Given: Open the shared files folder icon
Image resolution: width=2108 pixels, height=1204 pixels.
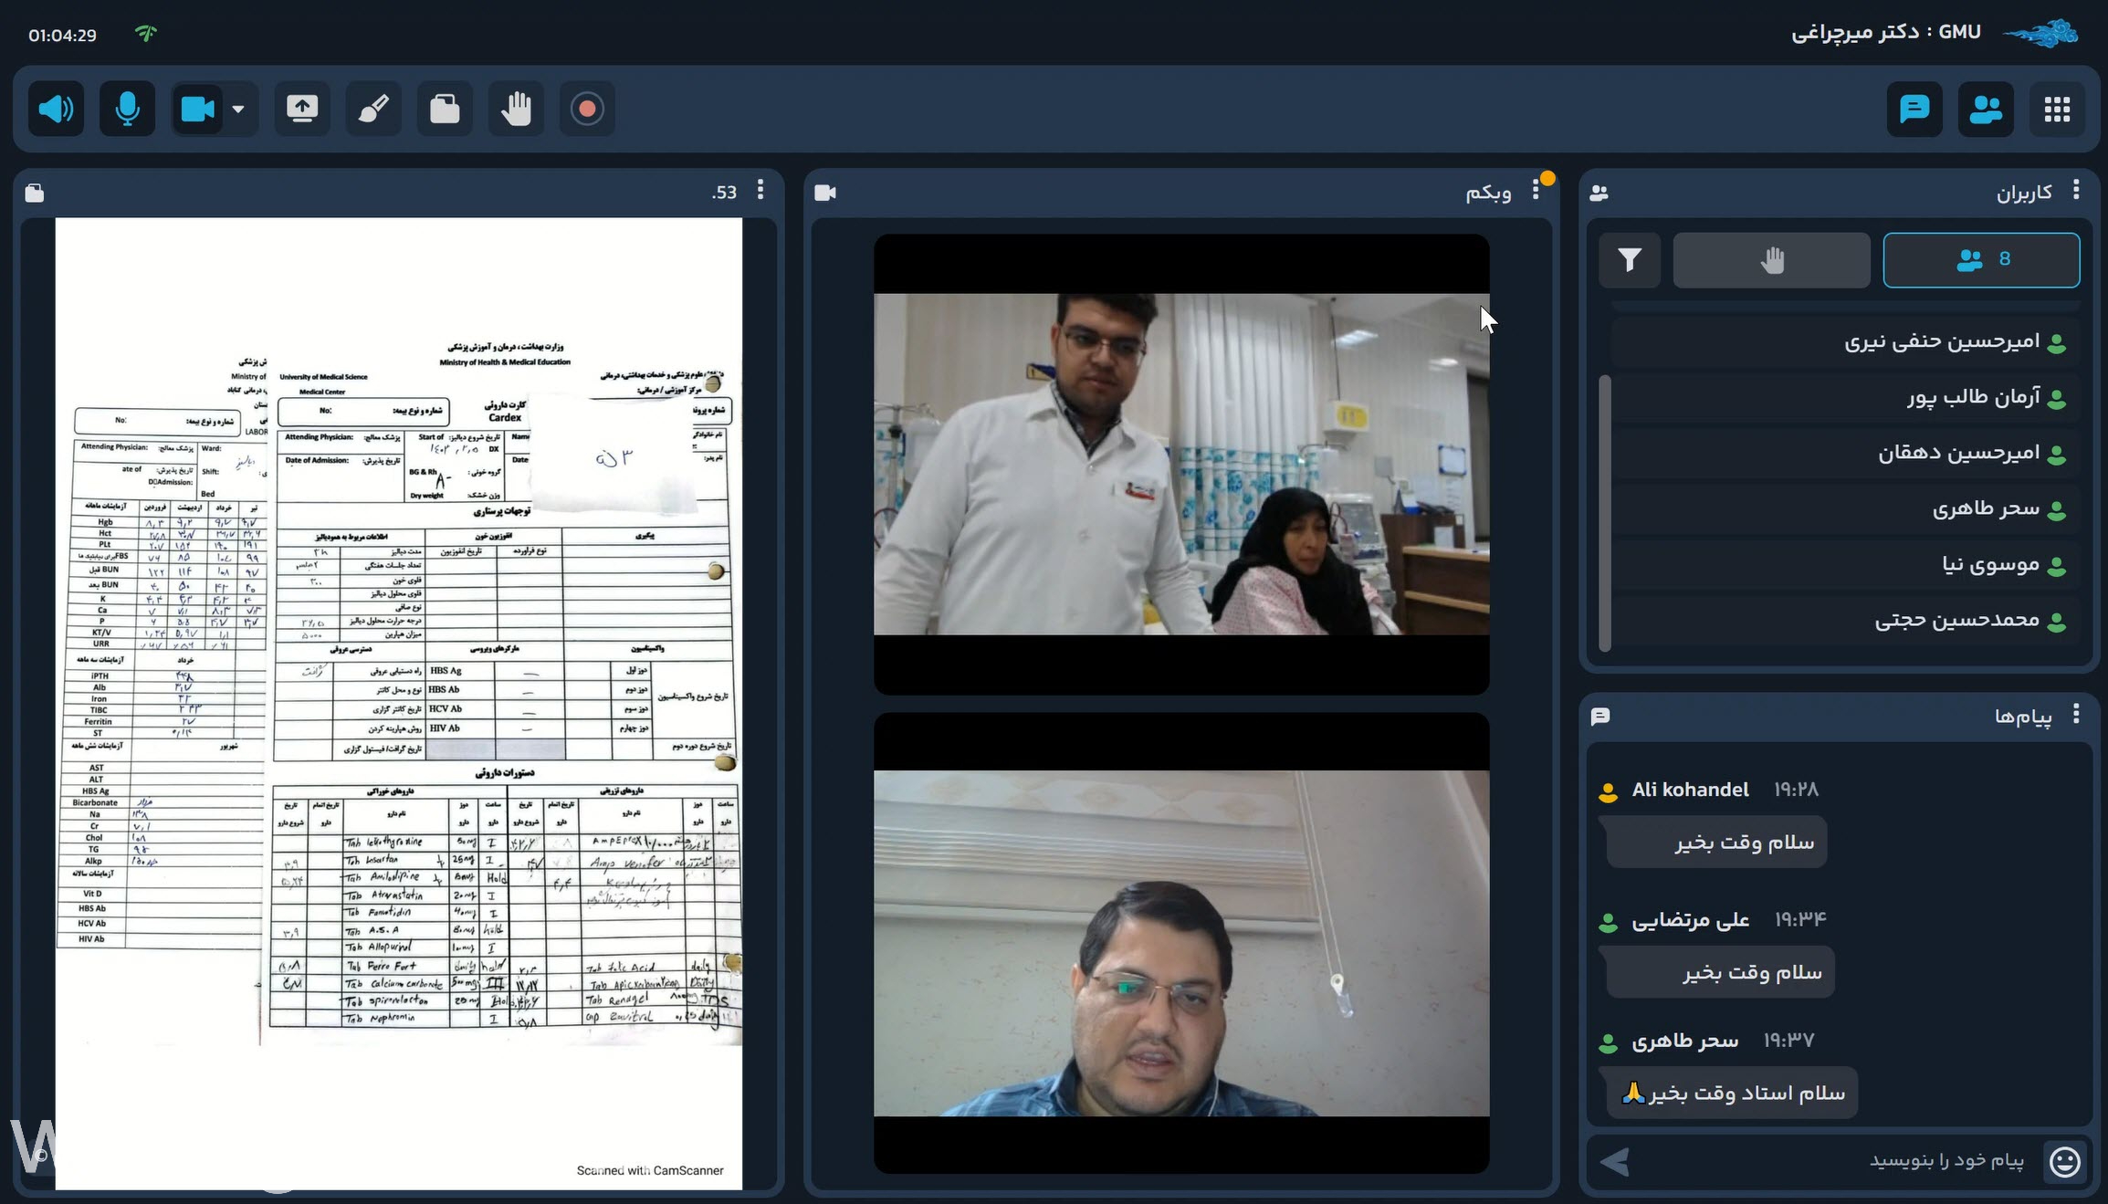Looking at the screenshot, I should [445, 110].
